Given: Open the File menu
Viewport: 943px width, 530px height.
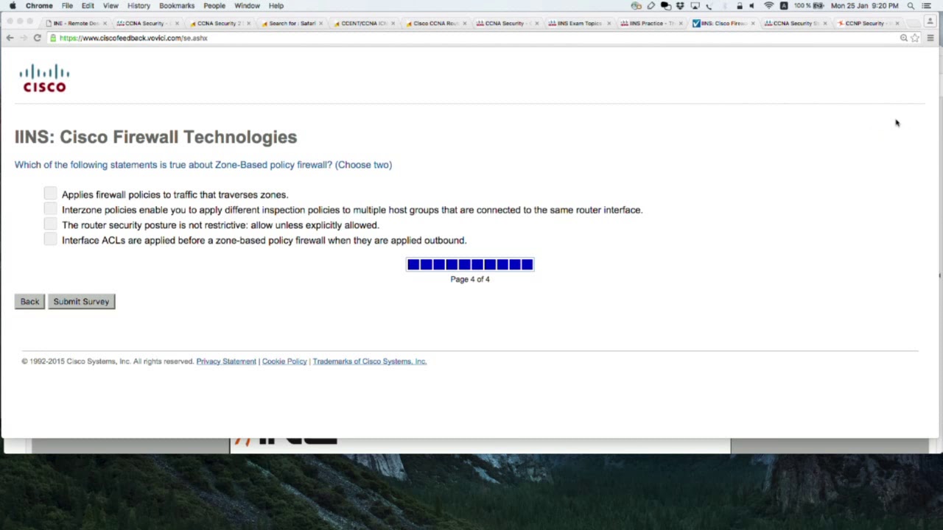Looking at the screenshot, I should point(67,6).
